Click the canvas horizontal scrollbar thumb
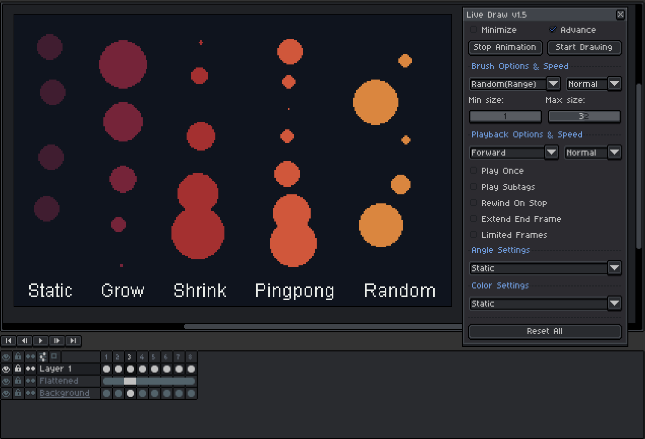Viewport: 645px width, 439px height. pyautogui.click(x=323, y=327)
